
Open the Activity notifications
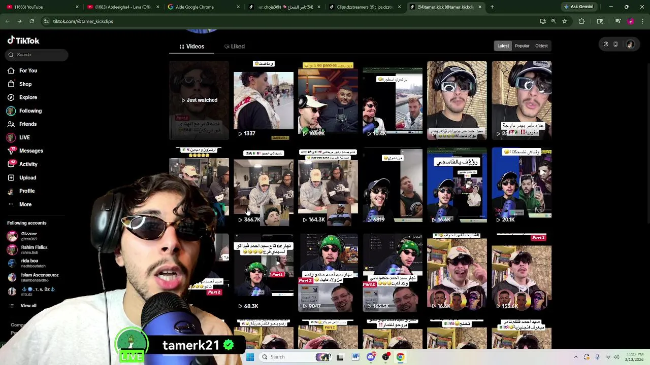[x=23, y=164]
